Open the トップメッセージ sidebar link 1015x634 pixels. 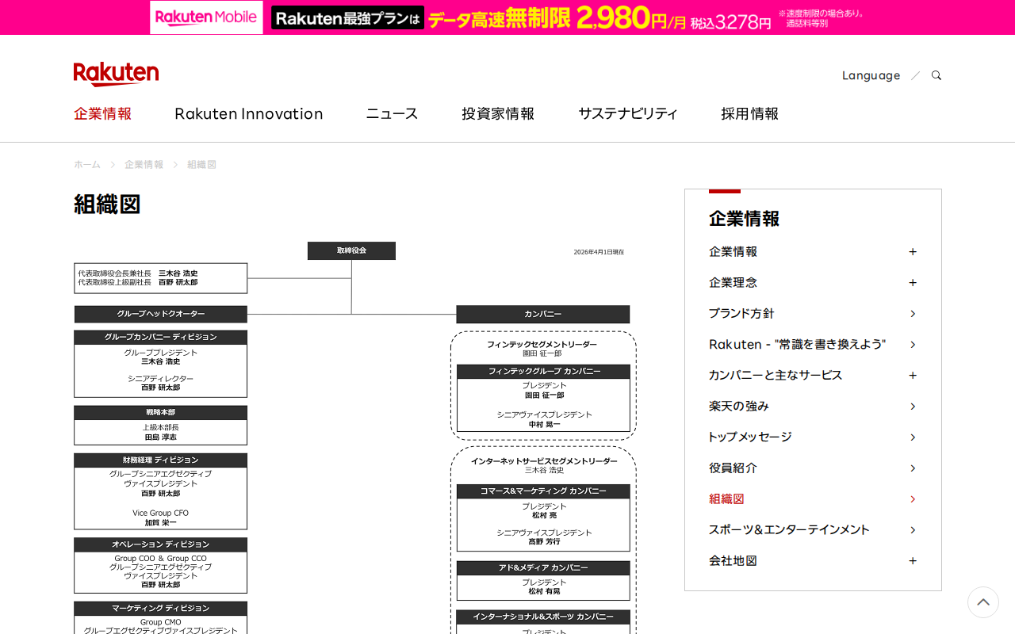pos(750,437)
